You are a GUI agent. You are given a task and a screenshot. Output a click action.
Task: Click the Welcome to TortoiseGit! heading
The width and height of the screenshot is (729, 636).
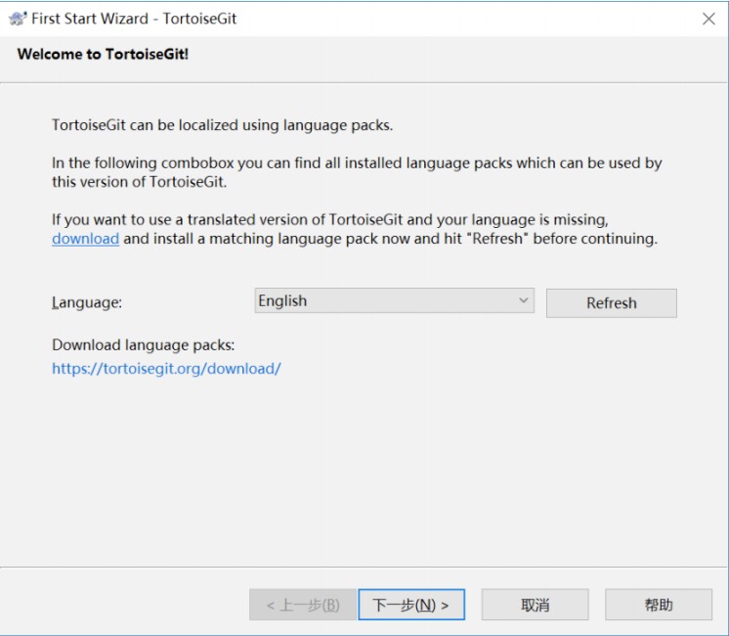[x=103, y=55]
